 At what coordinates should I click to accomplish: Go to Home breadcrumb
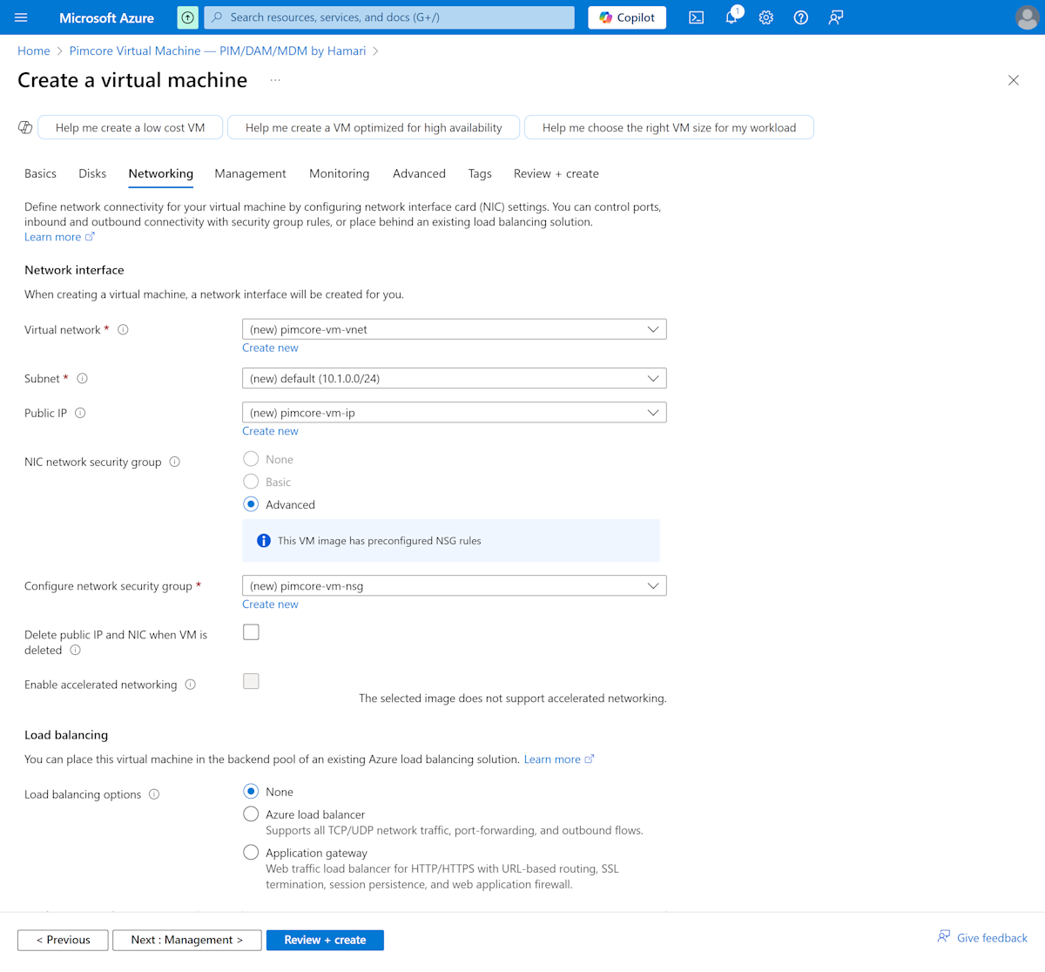[34, 51]
